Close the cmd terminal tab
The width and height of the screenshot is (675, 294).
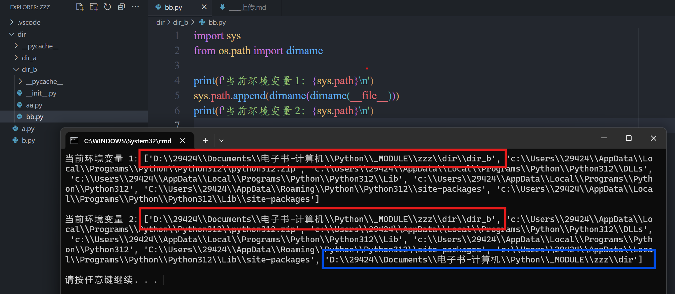[x=183, y=140]
